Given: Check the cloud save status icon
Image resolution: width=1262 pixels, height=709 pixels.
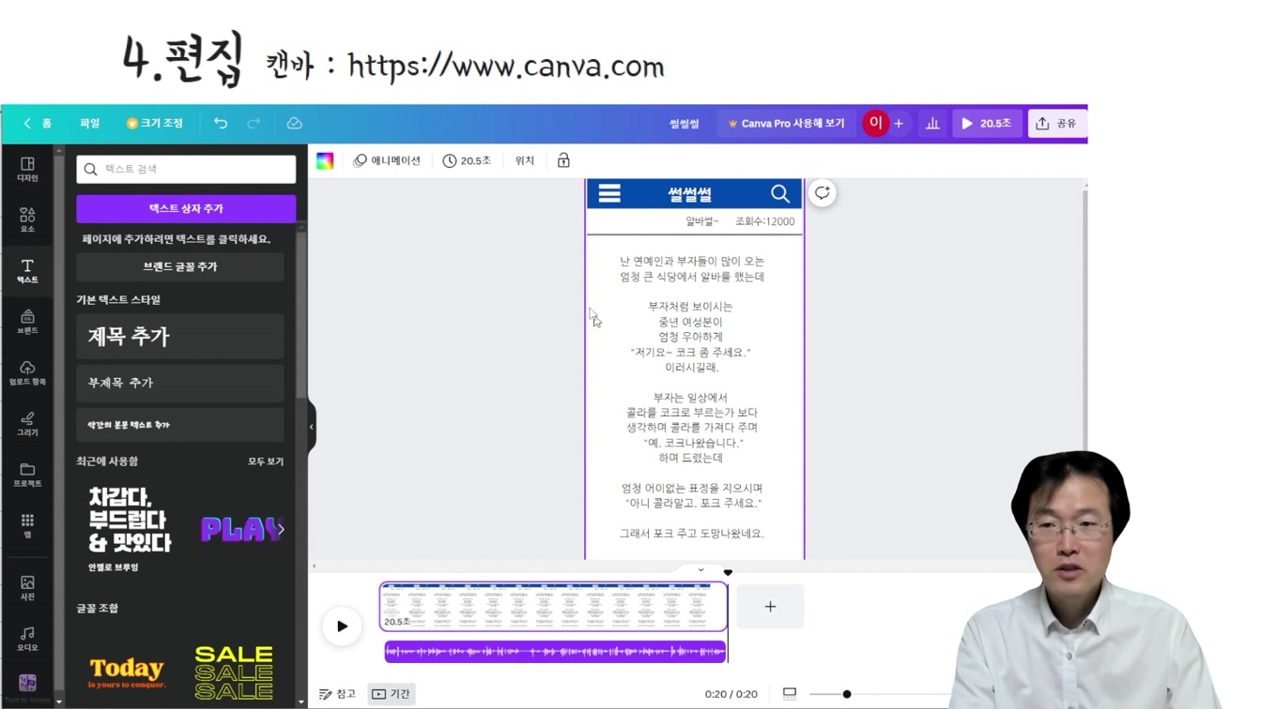Looking at the screenshot, I should (294, 123).
